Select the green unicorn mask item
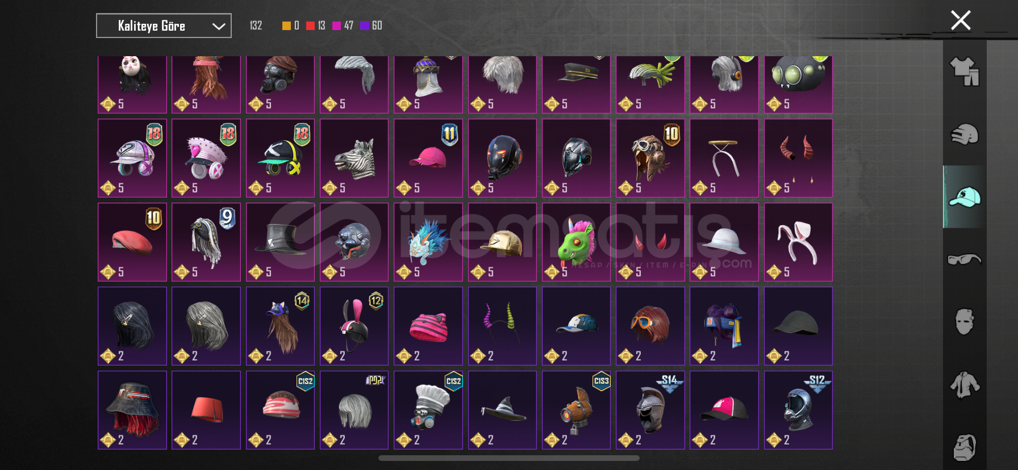This screenshot has width=1018, height=470. click(576, 242)
